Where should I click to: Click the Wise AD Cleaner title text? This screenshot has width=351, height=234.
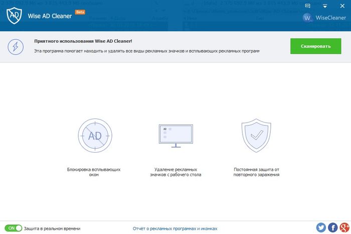tap(50, 16)
